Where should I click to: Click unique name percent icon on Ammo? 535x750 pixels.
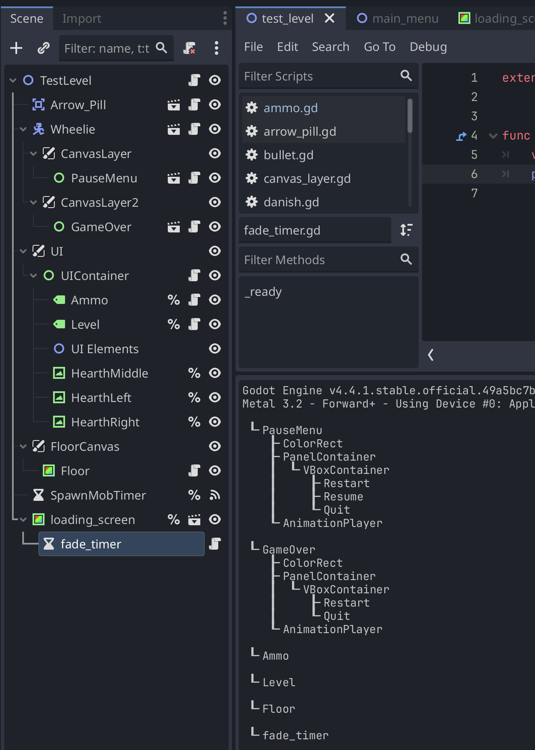[173, 300]
